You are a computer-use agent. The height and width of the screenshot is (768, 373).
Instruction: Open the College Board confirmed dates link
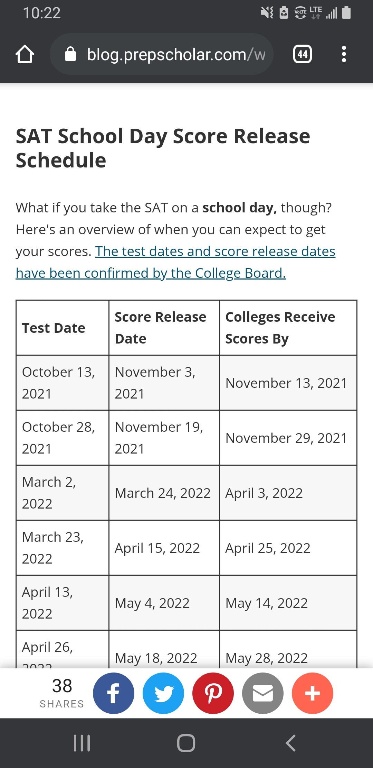pos(175,262)
